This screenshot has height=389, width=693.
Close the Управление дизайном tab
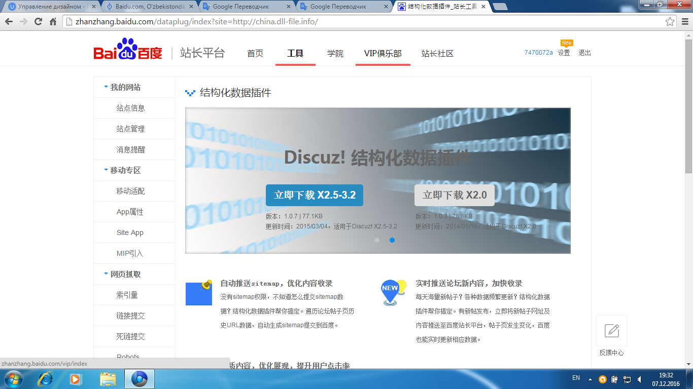click(x=93, y=7)
